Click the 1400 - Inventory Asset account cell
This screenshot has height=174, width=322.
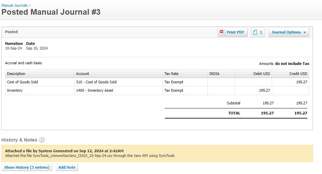pos(118,90)
